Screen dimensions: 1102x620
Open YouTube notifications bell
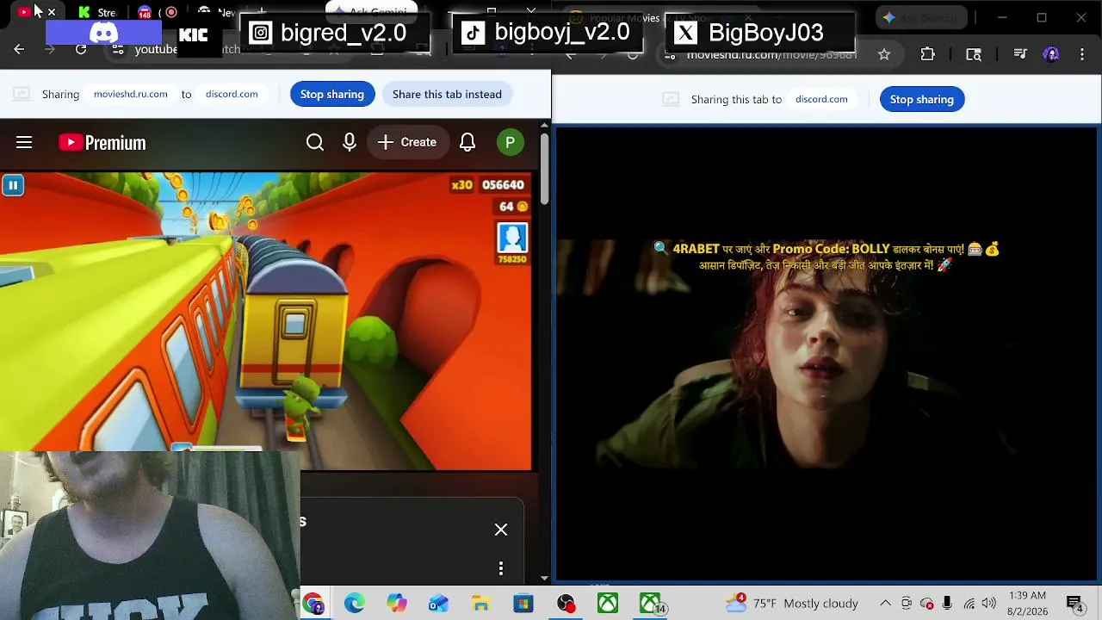coord(467,142)
